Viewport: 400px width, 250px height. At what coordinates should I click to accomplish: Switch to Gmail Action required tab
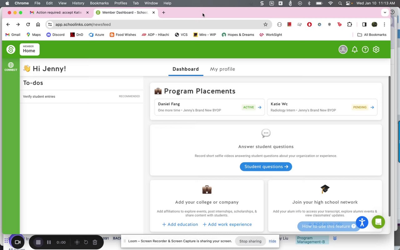[x=59, y=12]
